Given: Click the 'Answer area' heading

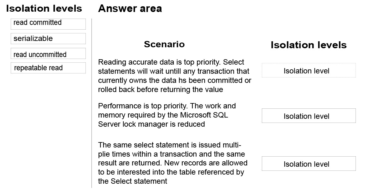Looking at the screenshot, I should click(x=130, y=9).
